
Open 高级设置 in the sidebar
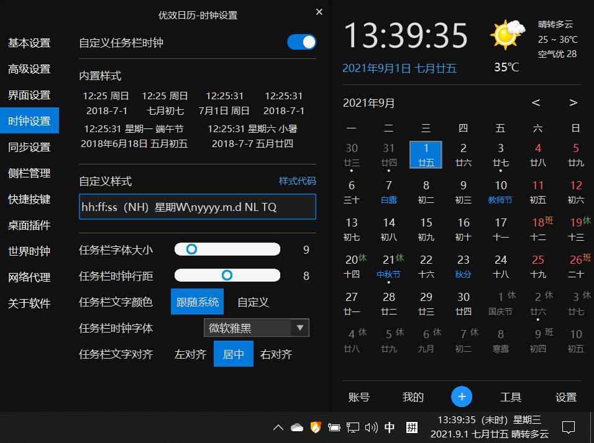point(29,69)
